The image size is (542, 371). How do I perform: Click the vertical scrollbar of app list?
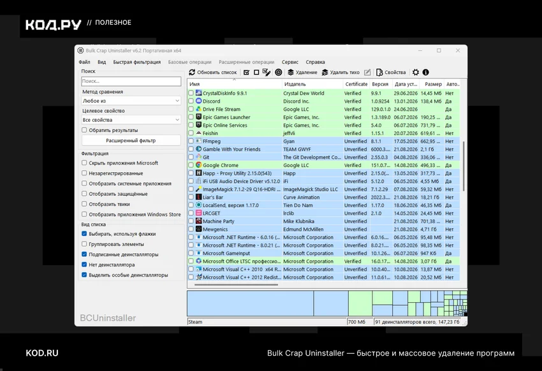pos(463,166)
